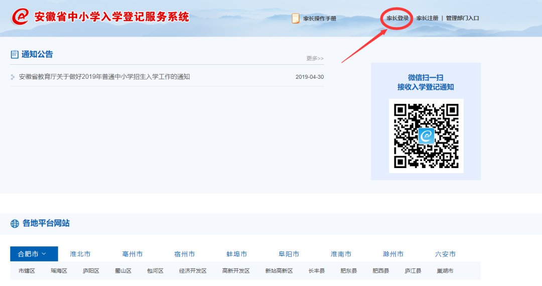Visit 巢湖市 platform link

445,271
